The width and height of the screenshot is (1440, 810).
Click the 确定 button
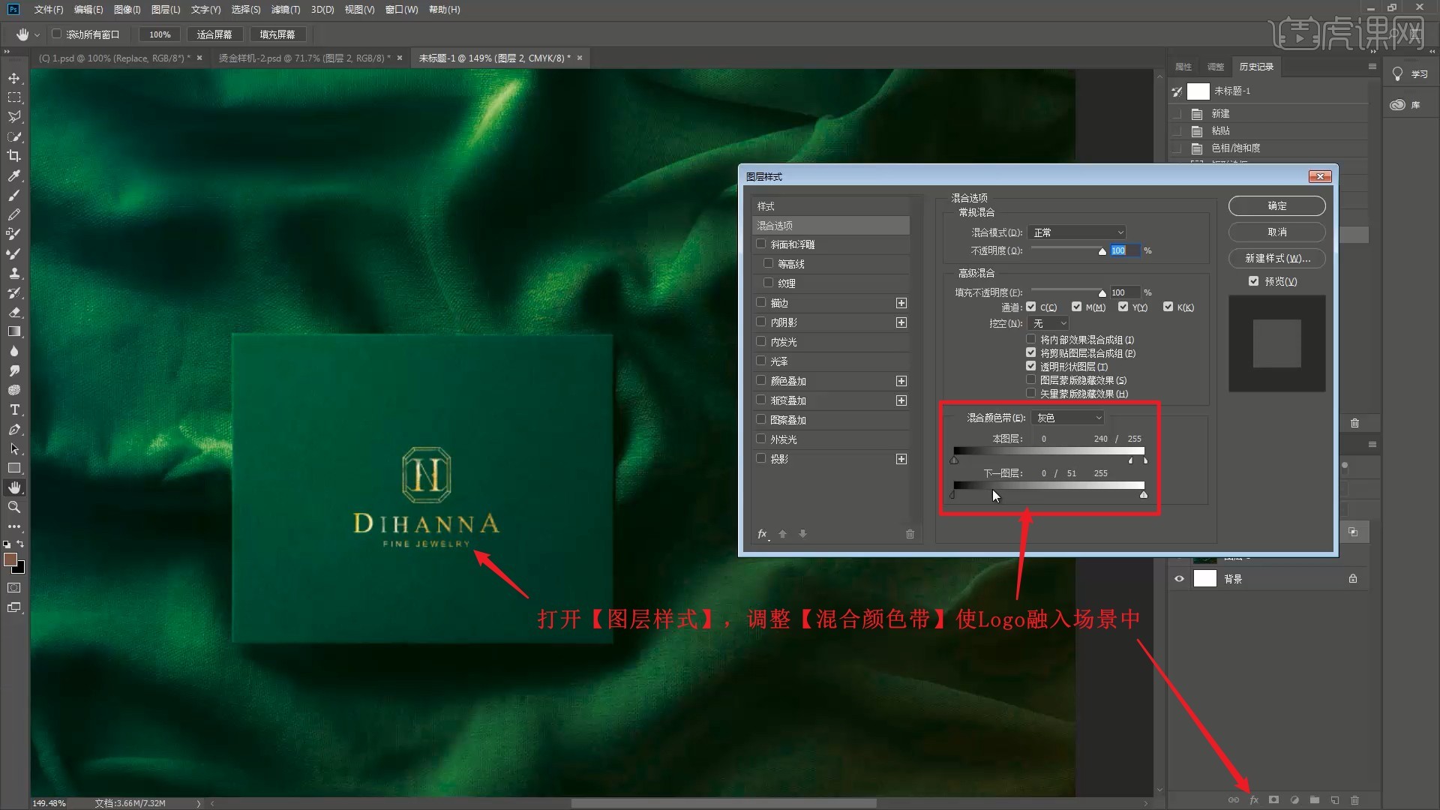pyautogui.click(x=1276, y=205)
